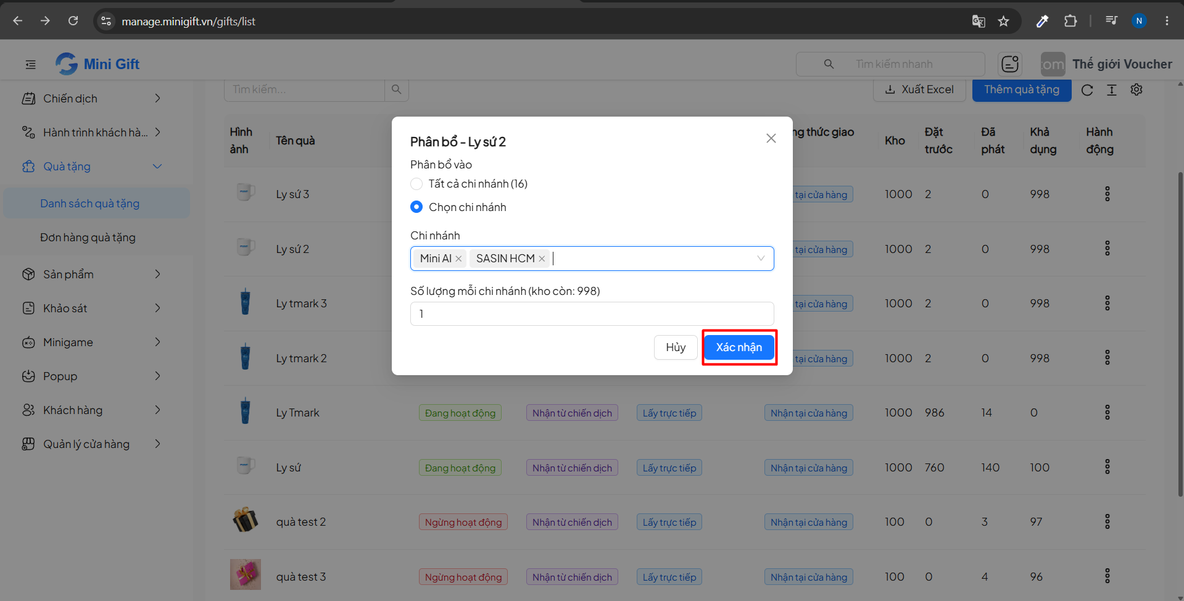Open Thế giới Voucher account menu

tap(1106, 64)
